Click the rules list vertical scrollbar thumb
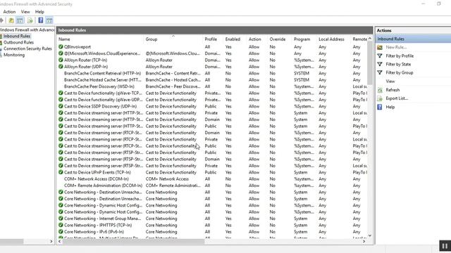This screenshot has width=451, height=253. (370, 63)
